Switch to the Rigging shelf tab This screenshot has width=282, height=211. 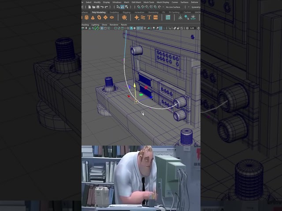click(126, 12)
